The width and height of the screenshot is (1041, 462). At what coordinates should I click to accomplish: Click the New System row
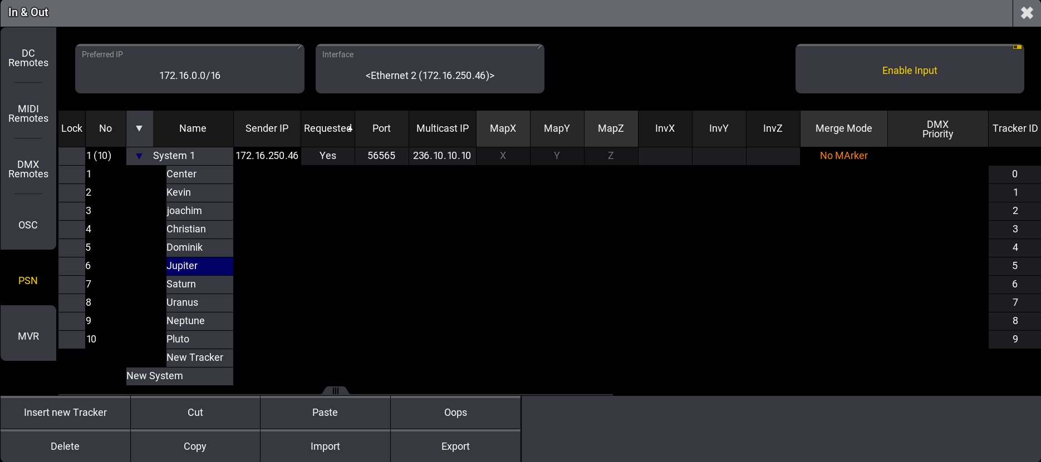point(179,376)
